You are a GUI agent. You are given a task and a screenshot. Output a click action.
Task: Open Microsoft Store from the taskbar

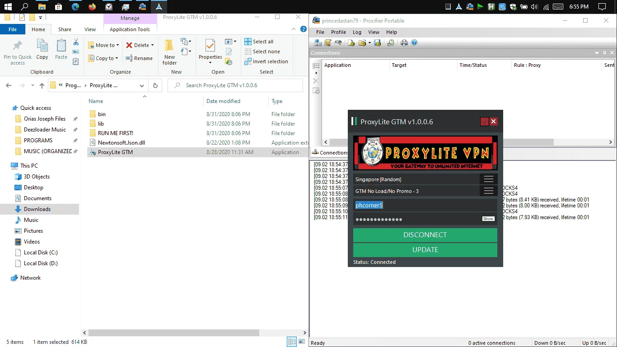click(x=59, y=7)
